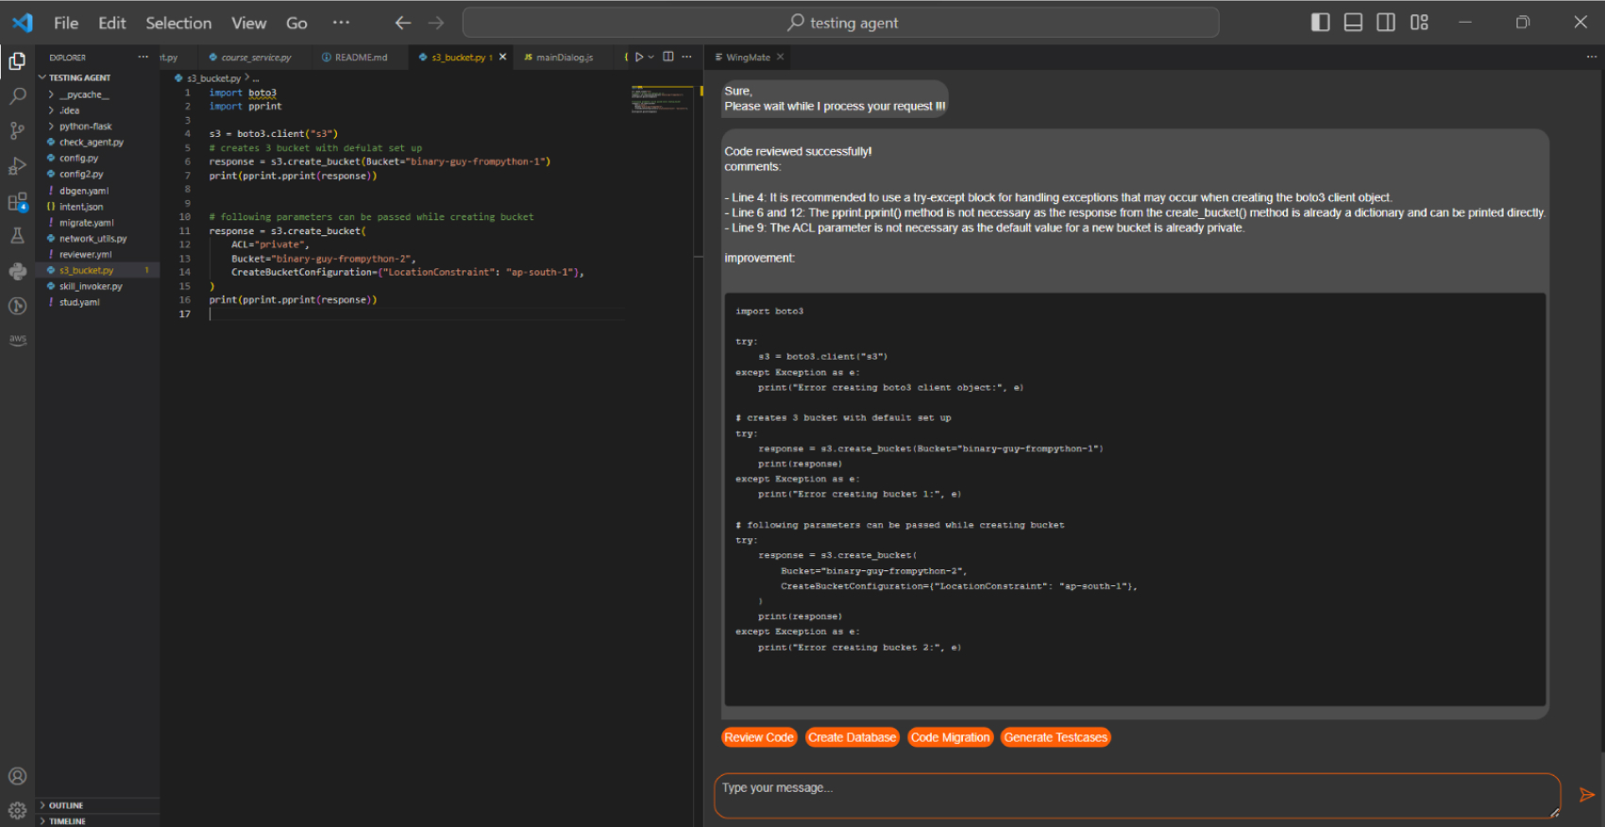Image resolution: width=1605 pixels, height=827 pixels.
Task: Open the overflow menu ellipsis in the menu bar
Action: click(x=341, y=23)
